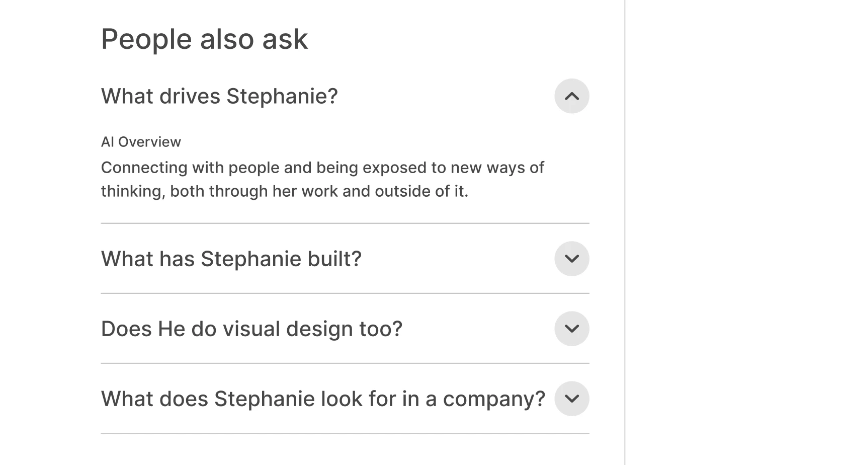The height and width of the screenshot is (465, 847).
Task: Click the divider under the company question
Action: (345, 433)
